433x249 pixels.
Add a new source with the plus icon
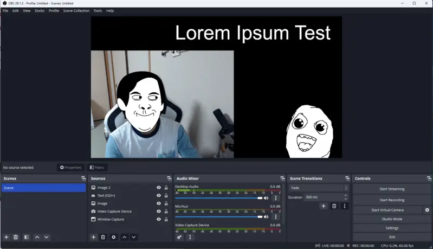(94, 237)
